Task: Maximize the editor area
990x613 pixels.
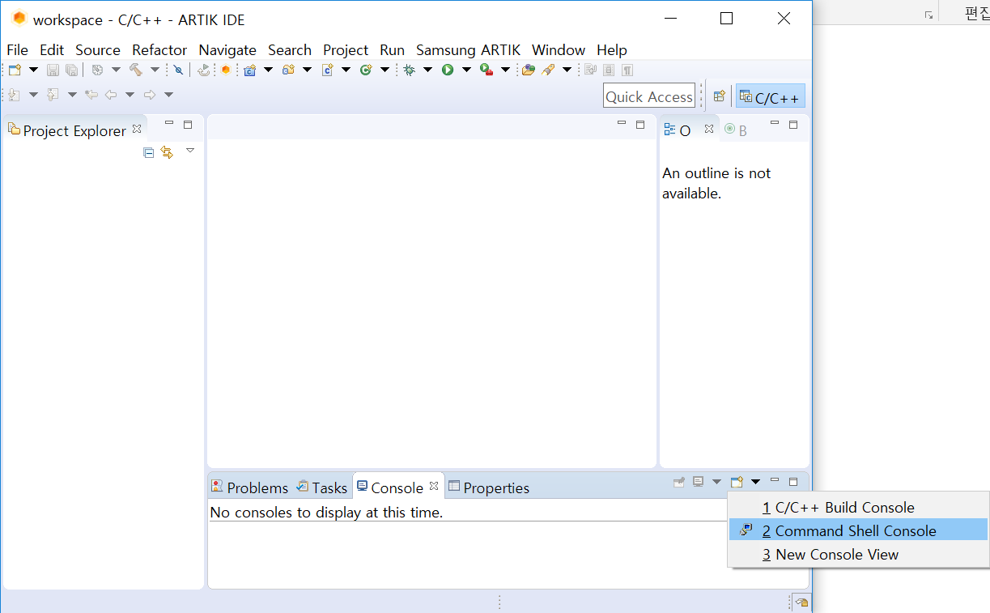Action: click(x=640, y=125)
